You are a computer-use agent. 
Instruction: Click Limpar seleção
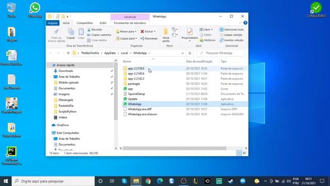click(x=231, y=35)
